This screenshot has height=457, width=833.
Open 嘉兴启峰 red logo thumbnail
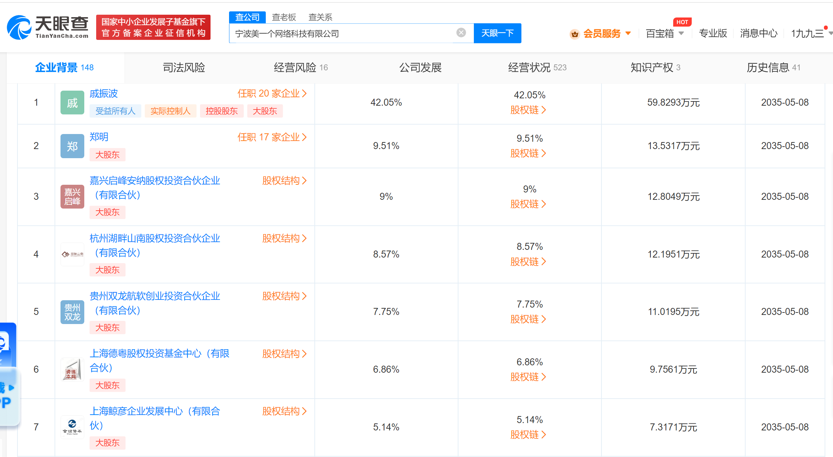[x=72, y=197]
